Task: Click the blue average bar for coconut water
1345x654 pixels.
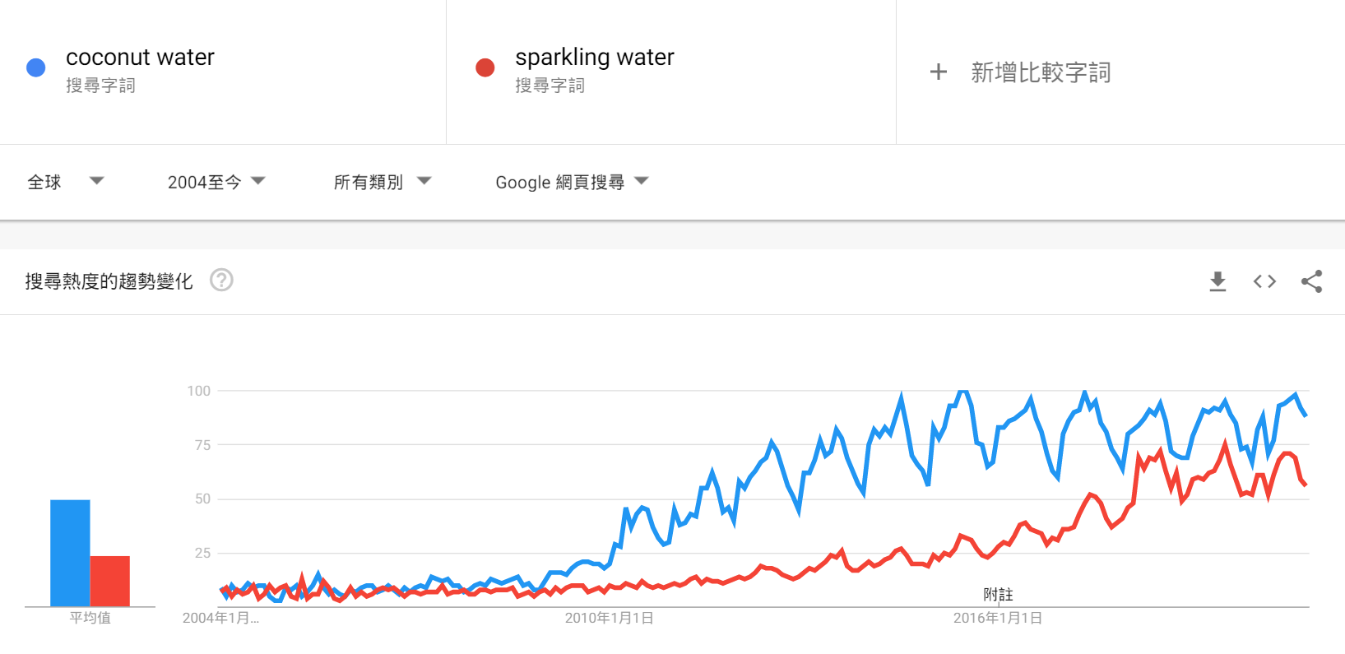Action: pos(70,553)
